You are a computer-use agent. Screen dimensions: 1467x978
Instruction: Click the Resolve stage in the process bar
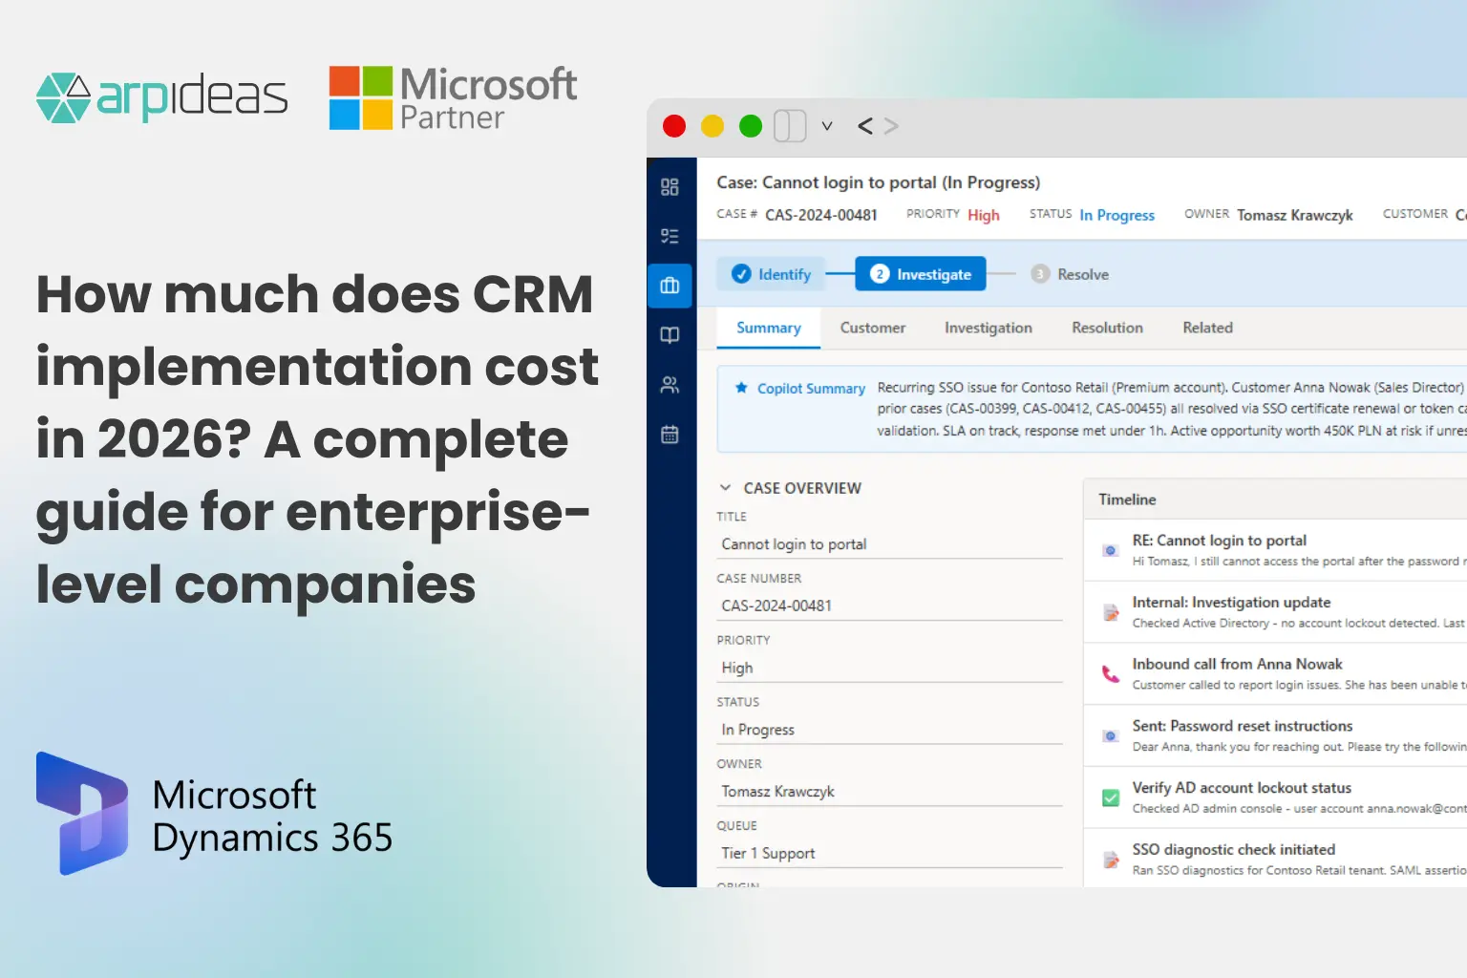1070,273
